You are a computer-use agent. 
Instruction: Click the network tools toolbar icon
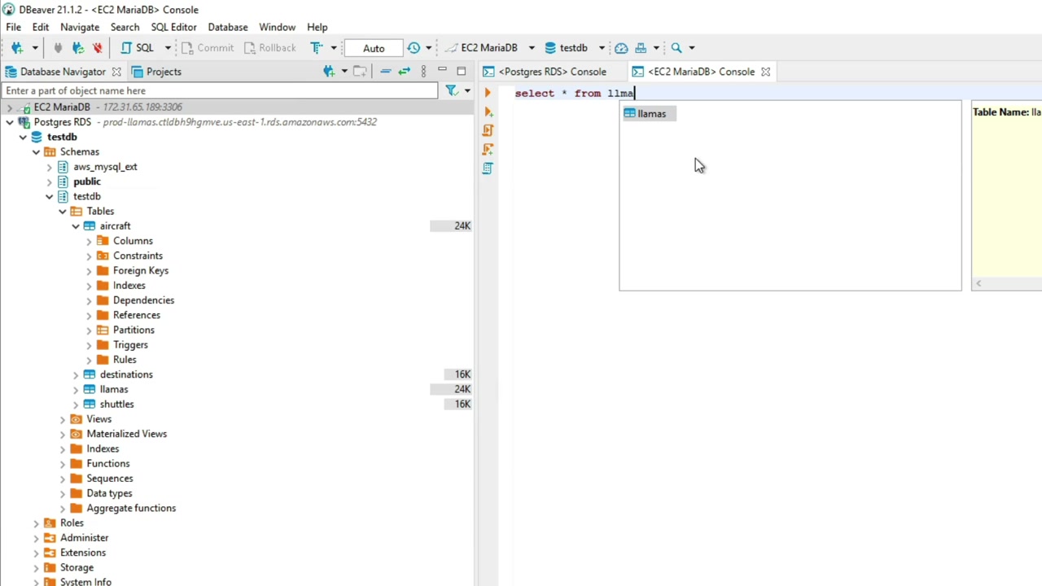(641, 48)
